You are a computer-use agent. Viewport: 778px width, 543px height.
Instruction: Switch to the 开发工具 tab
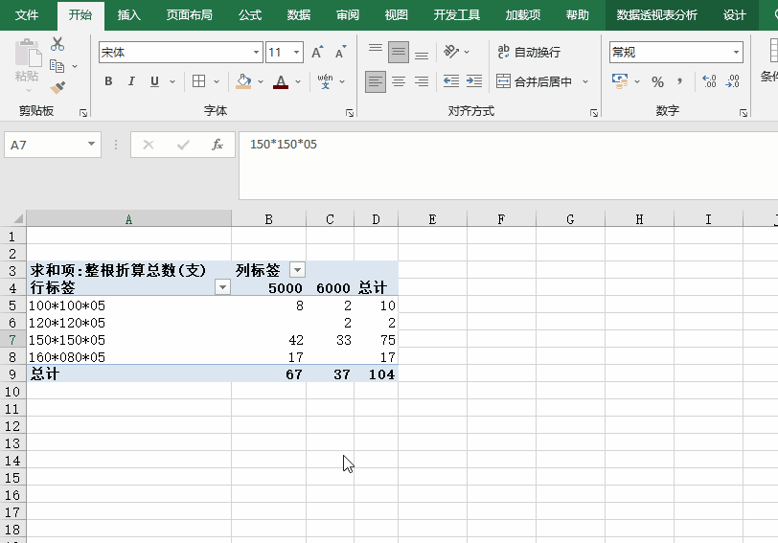point(456,15)
